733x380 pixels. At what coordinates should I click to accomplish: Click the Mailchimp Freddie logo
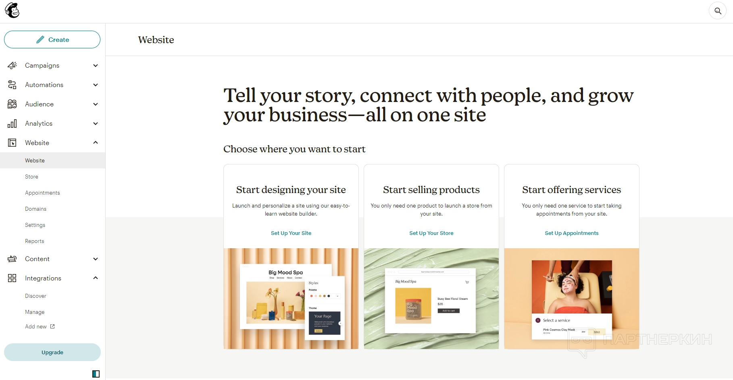click(12, 10)
